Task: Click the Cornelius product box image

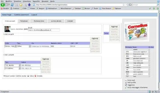Action: point(137,32)
